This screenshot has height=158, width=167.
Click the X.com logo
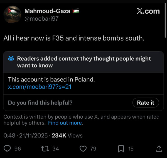[148, 11]
